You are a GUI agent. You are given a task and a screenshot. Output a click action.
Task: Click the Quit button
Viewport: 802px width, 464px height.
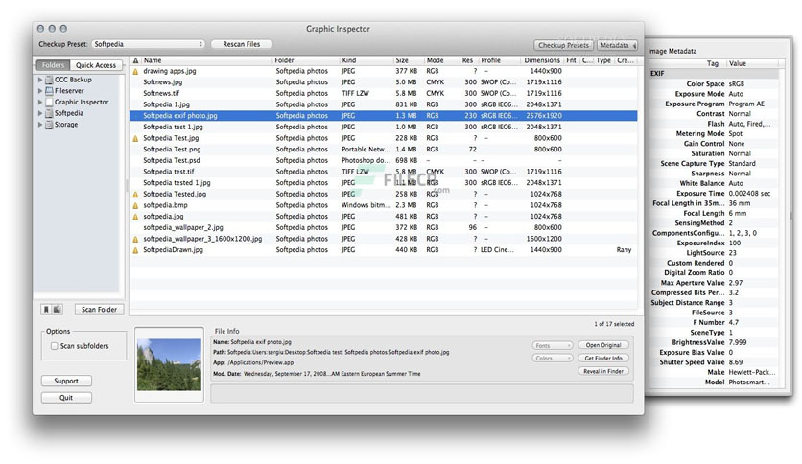pyautogui.click(x=66, y=398)
